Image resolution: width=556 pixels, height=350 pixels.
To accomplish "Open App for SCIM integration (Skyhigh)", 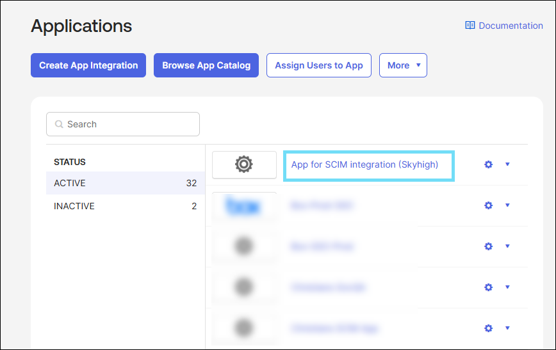I will pyautogui.click(x=365, y=164).
